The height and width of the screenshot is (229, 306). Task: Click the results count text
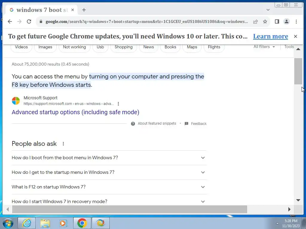click(x=50, y=64)
